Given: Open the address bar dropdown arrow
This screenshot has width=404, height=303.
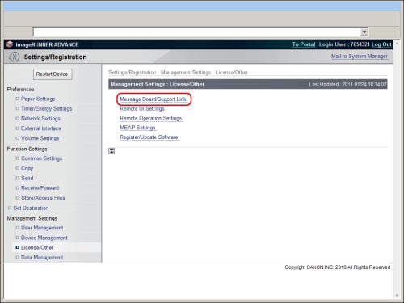Looking at the screenshot, I should pyautogui.click(x=364, y=32).
